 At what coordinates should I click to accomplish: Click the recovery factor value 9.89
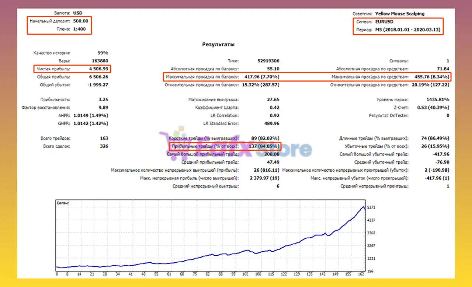point(104,108)
